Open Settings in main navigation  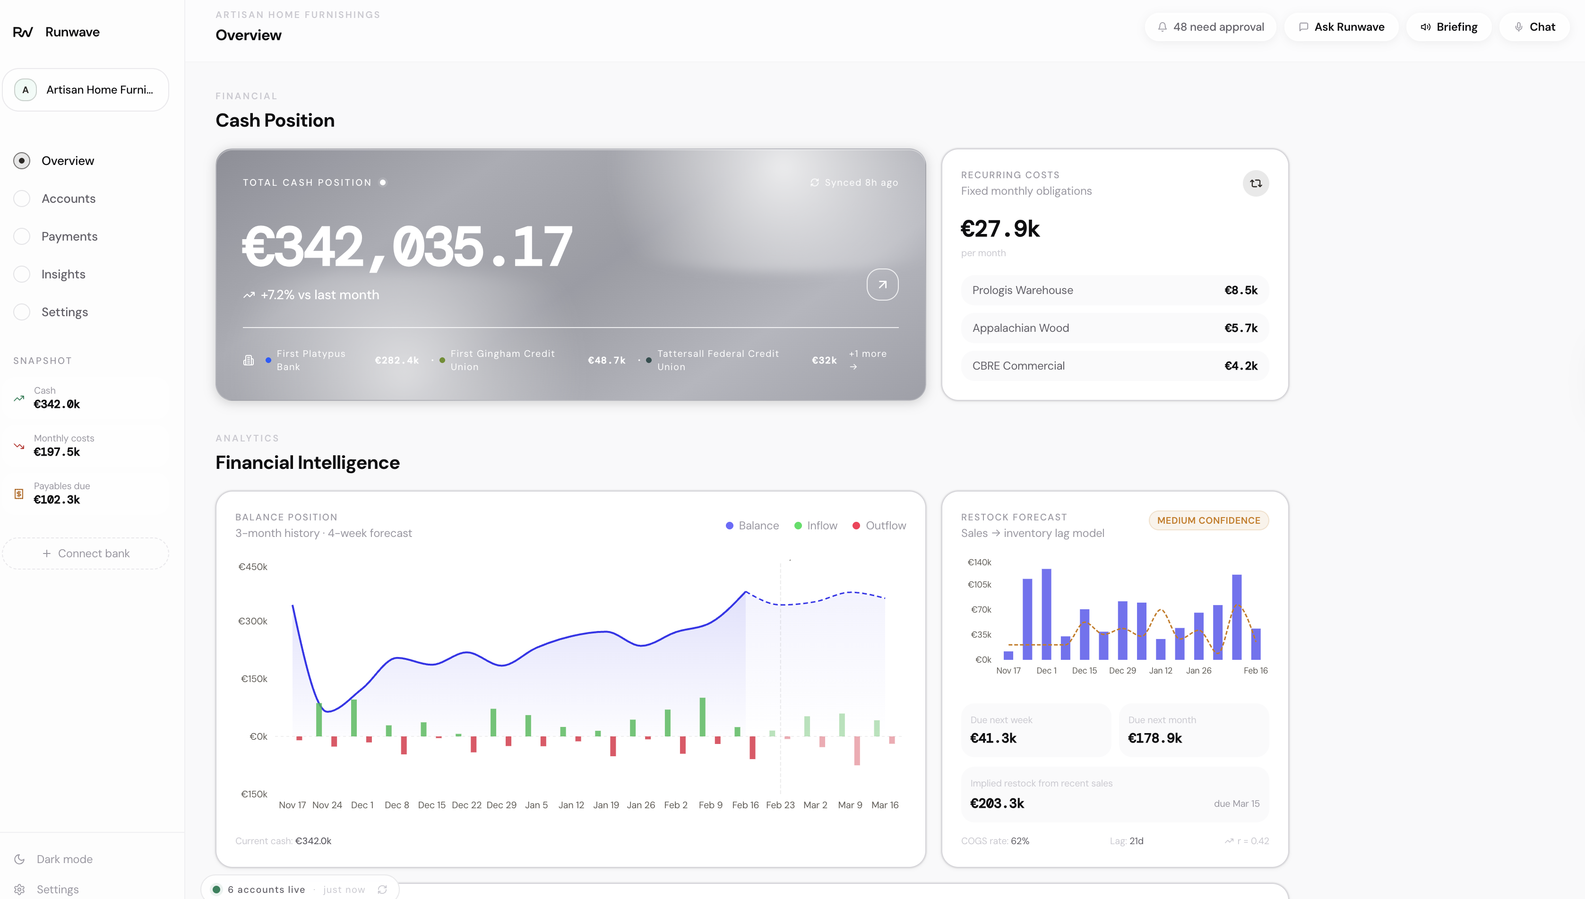point(64,312)
